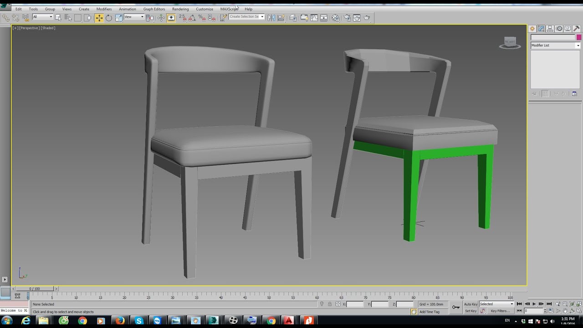Switch to the Motion command panel tab
Viewport: 583px width, 328px height.
click(559, 29)
